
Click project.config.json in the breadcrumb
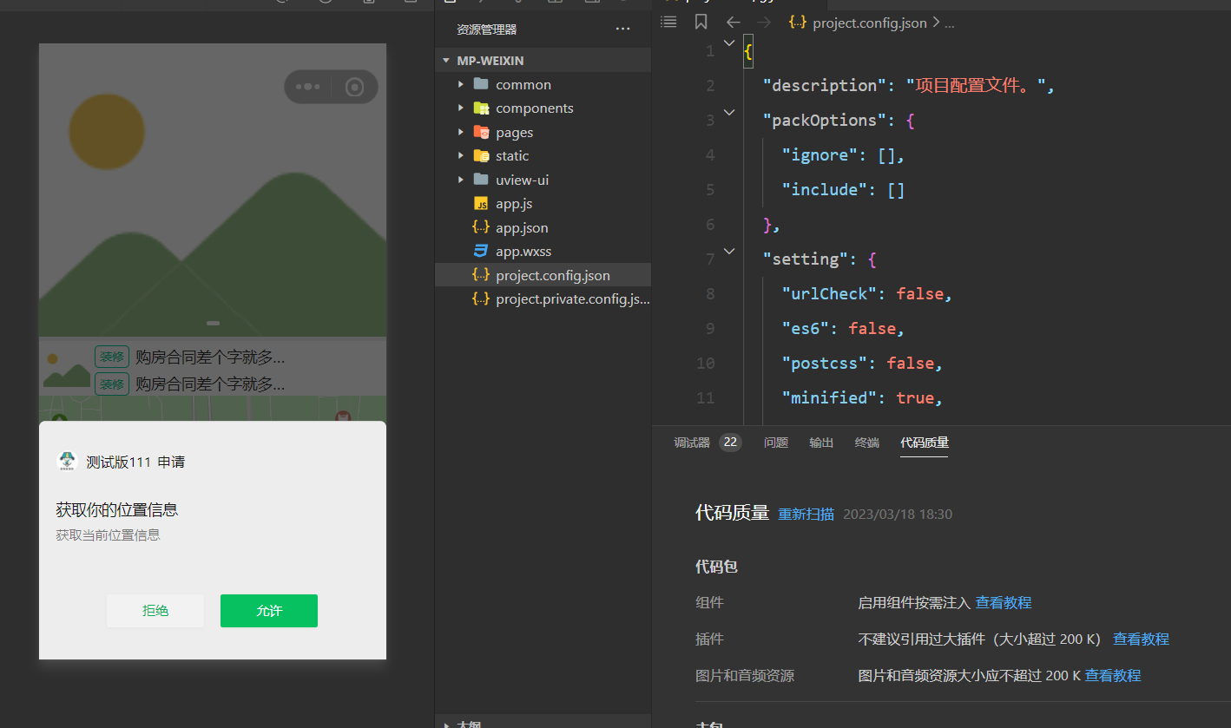tap(870, 23)
